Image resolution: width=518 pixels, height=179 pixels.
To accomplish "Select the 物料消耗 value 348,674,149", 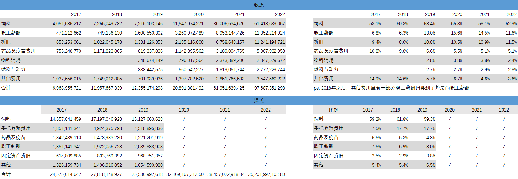I will 150,60.
